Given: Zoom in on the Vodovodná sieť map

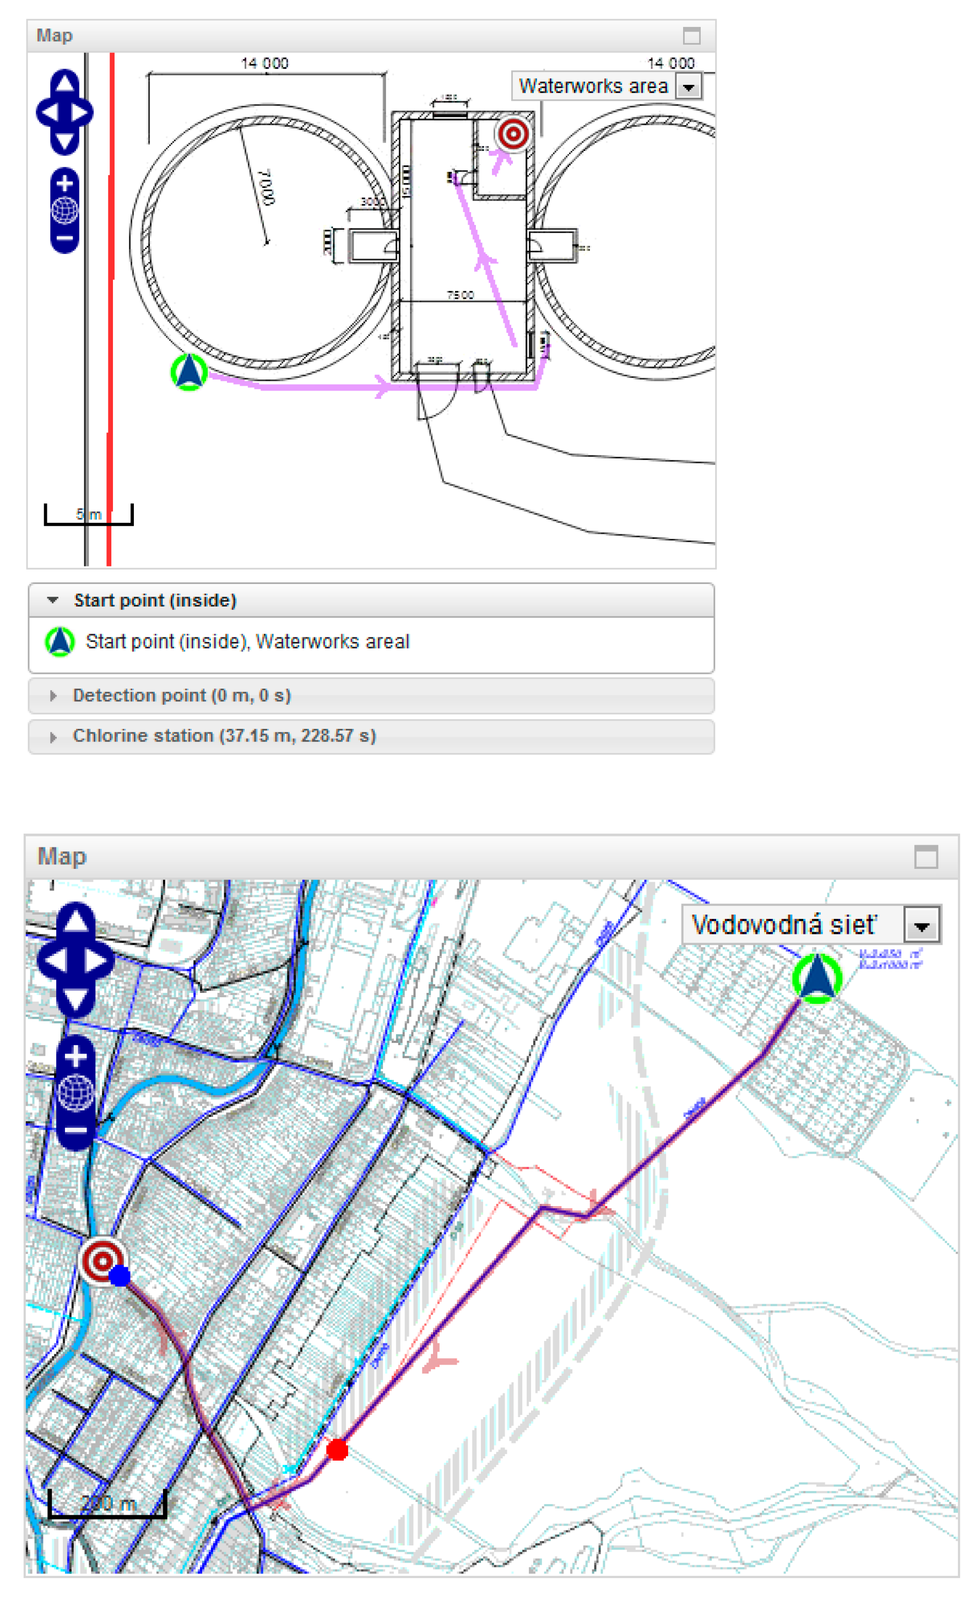Looking at the screenshot, I should (76, 1057).
